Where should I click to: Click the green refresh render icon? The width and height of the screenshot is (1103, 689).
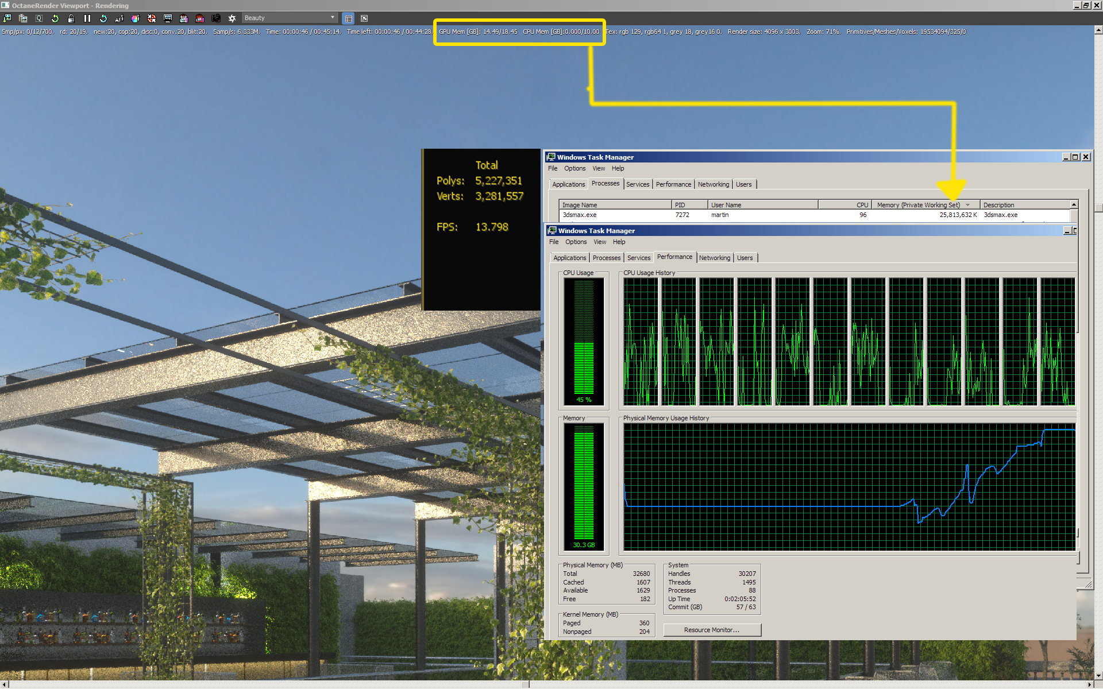[x=55, y=18]
